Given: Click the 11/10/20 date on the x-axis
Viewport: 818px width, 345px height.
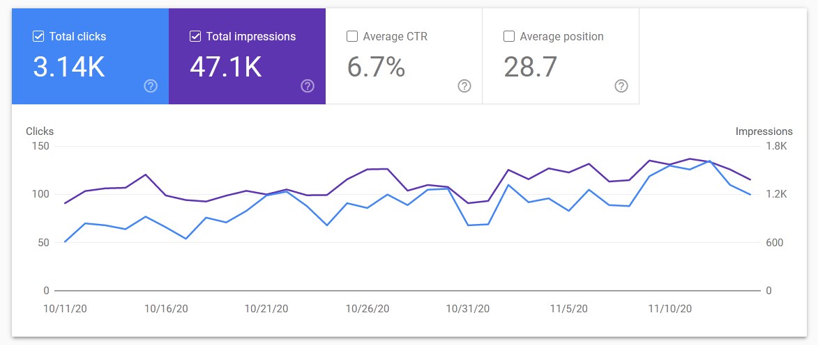Looking at the screenshot, I should tap(670, 309).
